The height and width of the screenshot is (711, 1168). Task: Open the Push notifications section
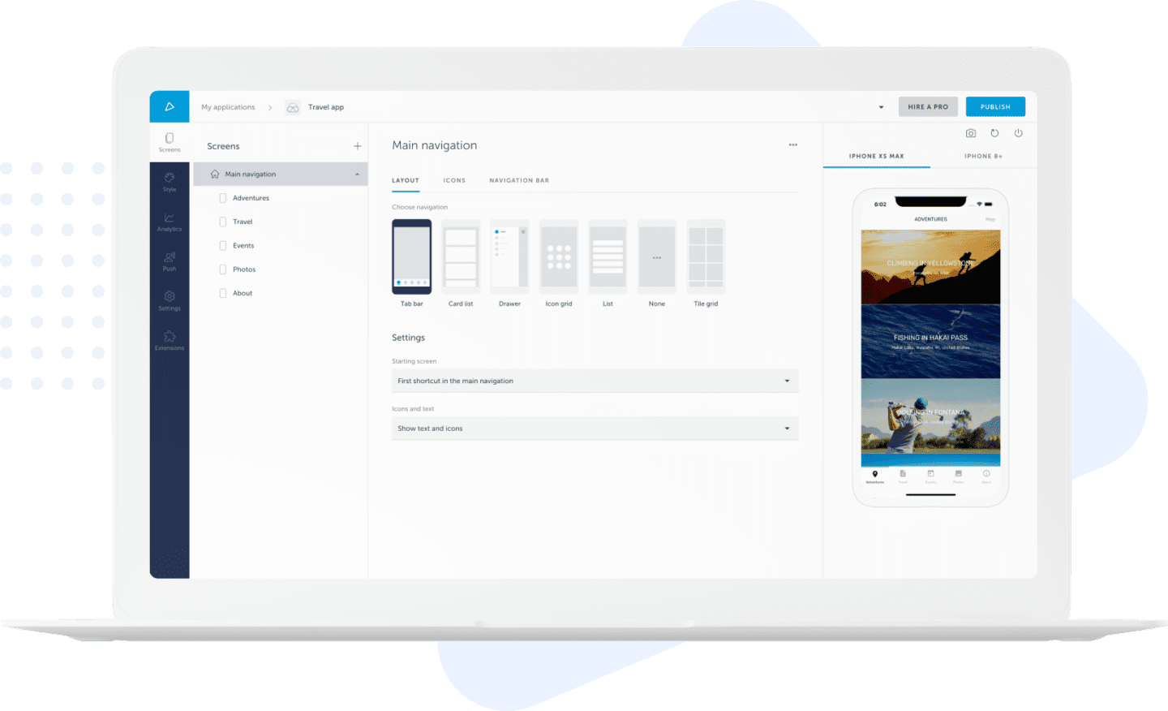pos(170,261)
